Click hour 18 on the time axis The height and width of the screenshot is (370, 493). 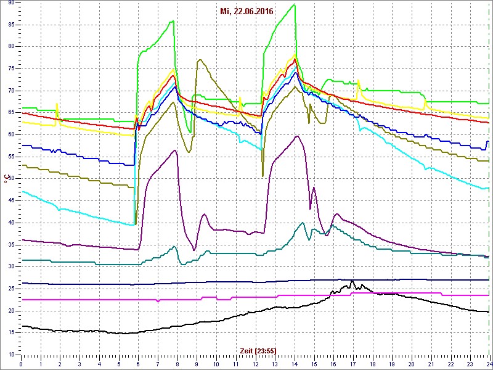click(x=372, y=364)
